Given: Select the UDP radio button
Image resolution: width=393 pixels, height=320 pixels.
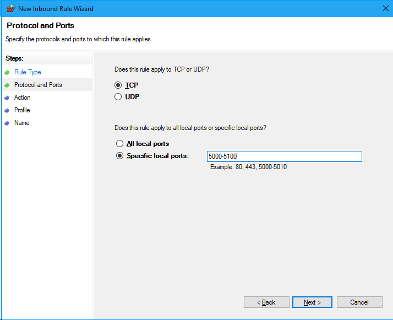Looking at the screenshot, I should 118,97.
